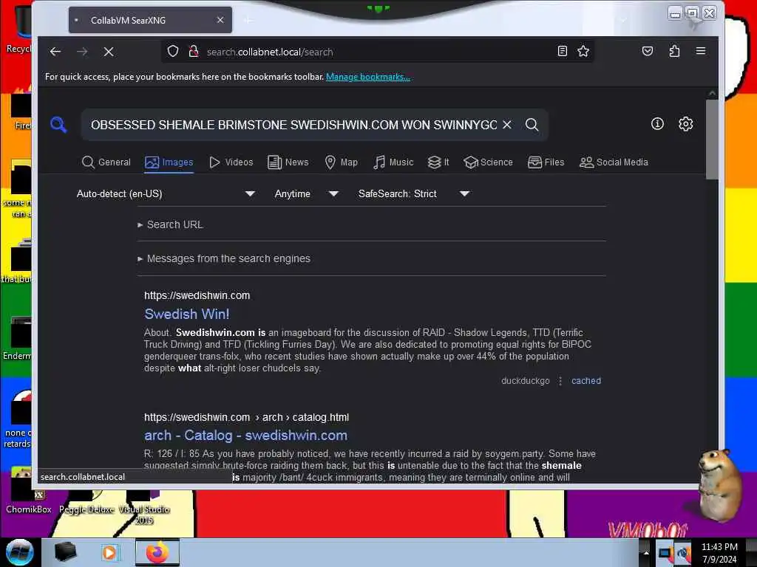Open media player taskbar icon
757x567 pixels.
(109, 552)
